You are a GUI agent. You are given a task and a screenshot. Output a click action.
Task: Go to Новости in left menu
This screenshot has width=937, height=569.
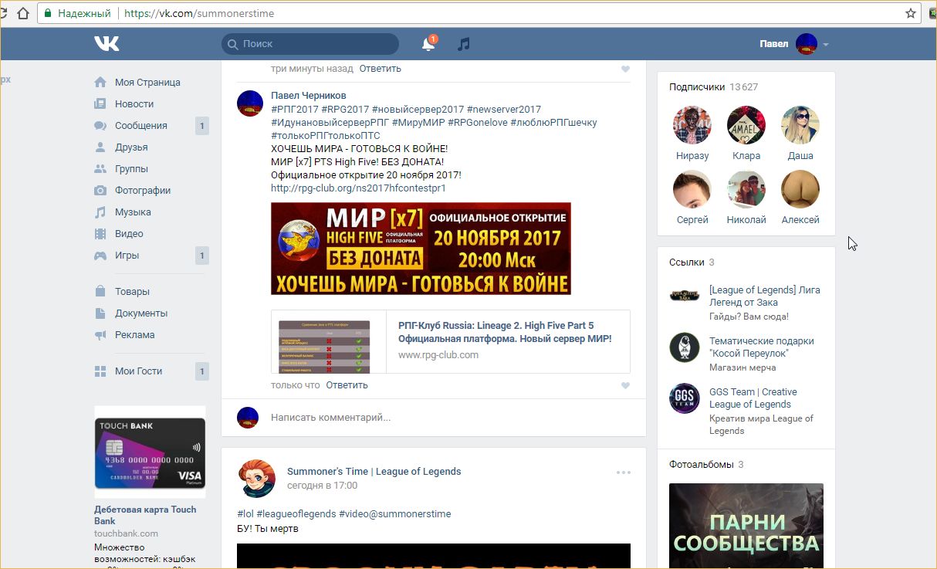pos(134,104)
